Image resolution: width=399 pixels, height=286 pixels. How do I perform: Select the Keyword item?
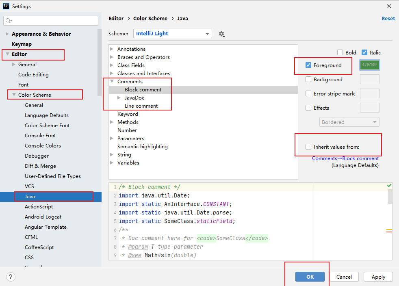point(128,114)
